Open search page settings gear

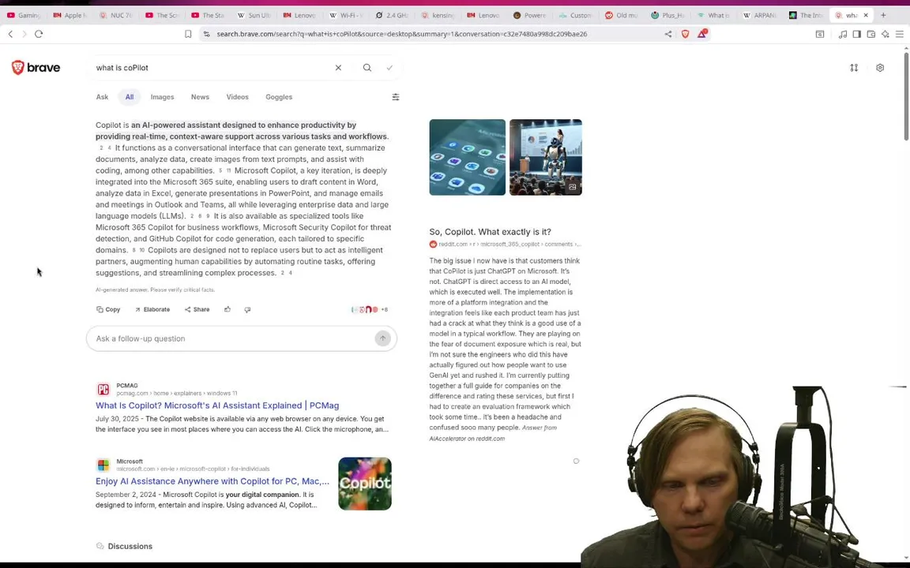pos(880,68)
